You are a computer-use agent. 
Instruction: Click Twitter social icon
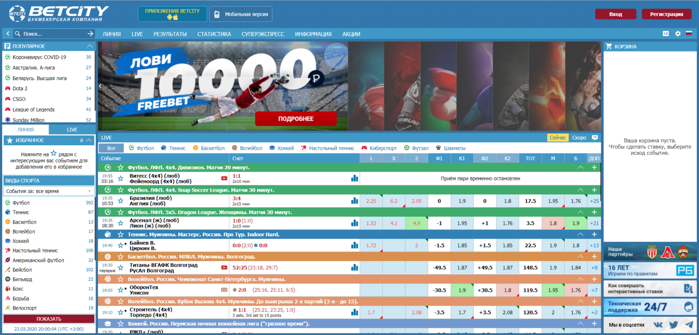pos(674,325)
